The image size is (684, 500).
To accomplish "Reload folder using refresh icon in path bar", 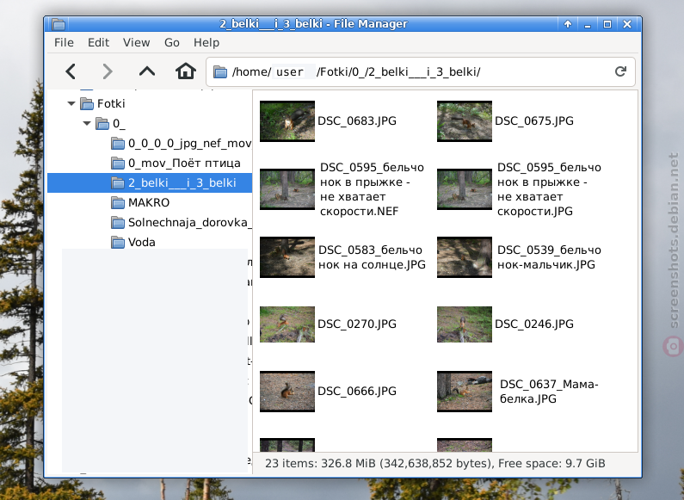I will click(620, 71).
